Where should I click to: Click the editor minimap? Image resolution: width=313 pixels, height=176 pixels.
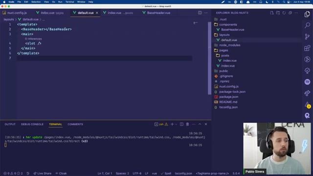coord(196,23)
